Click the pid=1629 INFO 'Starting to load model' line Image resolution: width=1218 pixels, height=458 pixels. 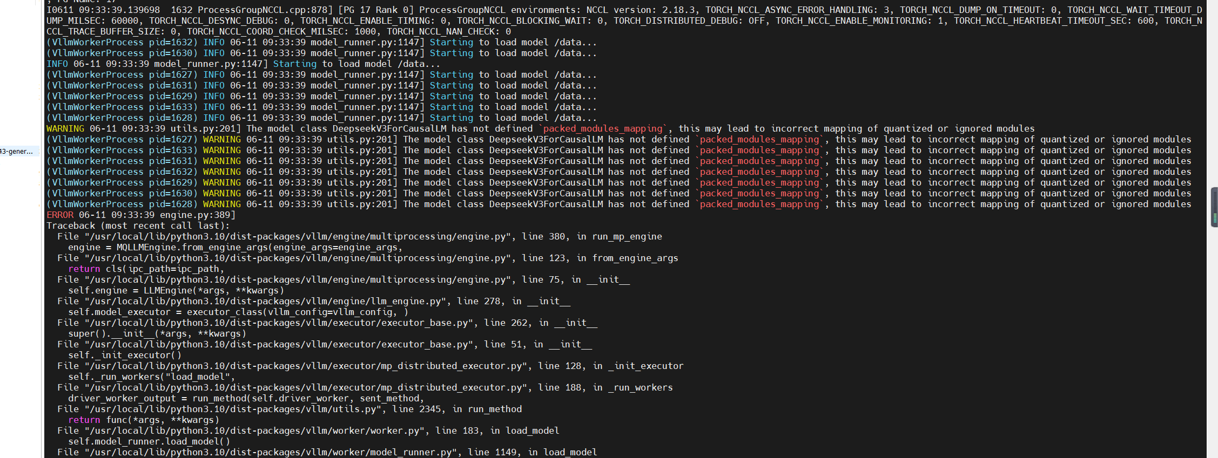pos(322,96)
